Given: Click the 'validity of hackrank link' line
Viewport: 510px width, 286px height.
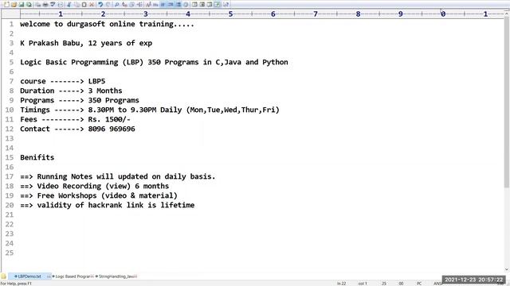Looking at the screenshot, I should [108, 205].
